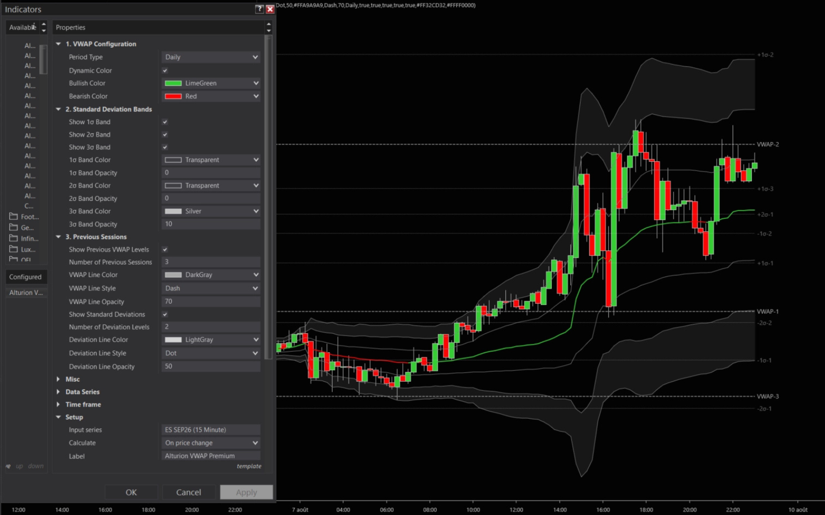Edit Number of Previous Sessions field
The height and width of the screenshot is (515, 825).
click(x=211, y=262)
